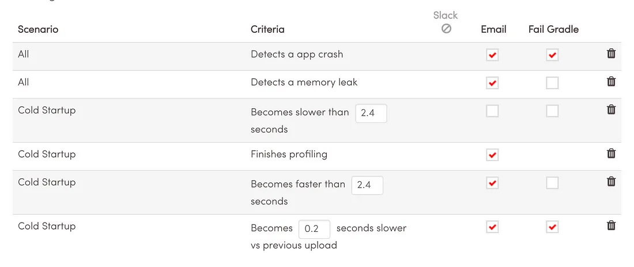Viewport: 634px width, 267px height.
Task: Delete the memory leak rule
Action: click(611, 82)
